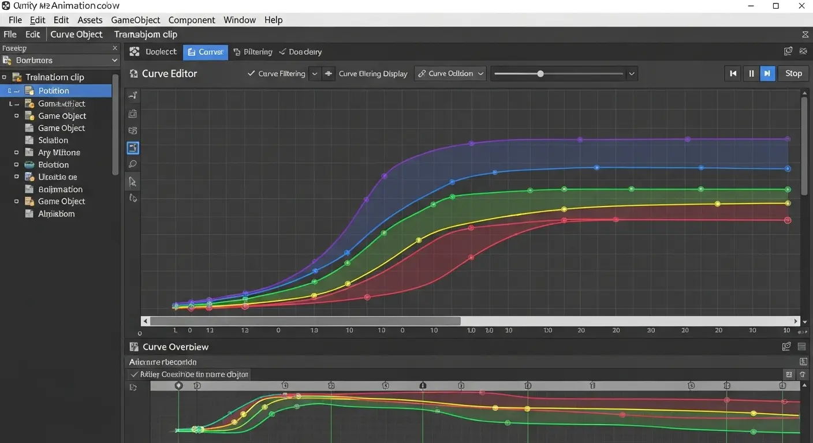
Task: Open the dropdown arrow next to Curve Filtering
Action: click(315, 73)
